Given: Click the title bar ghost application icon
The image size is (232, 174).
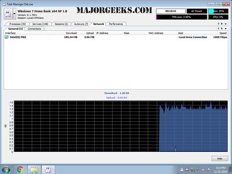Looking at the screenshot, I should click(x=4, y=4).
